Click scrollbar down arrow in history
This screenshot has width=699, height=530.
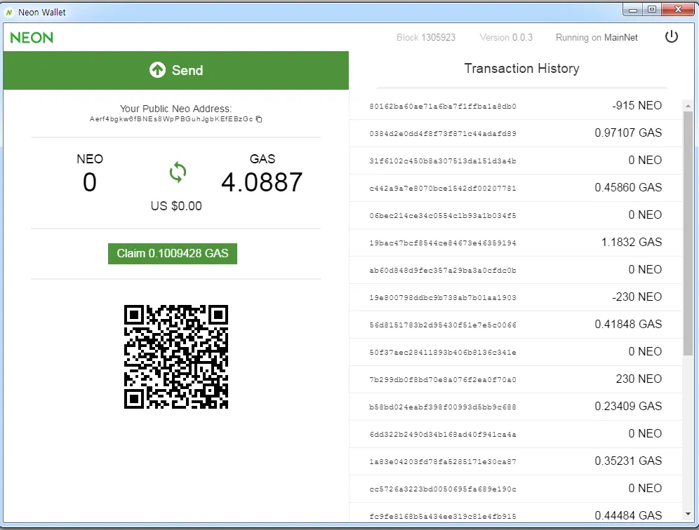pos(688,514)
